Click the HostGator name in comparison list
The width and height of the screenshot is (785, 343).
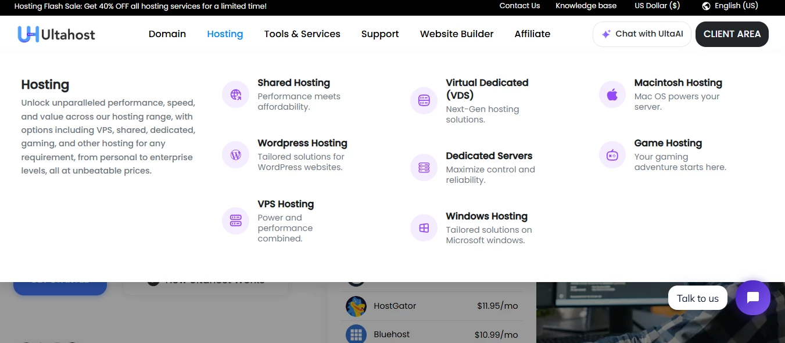395,306
